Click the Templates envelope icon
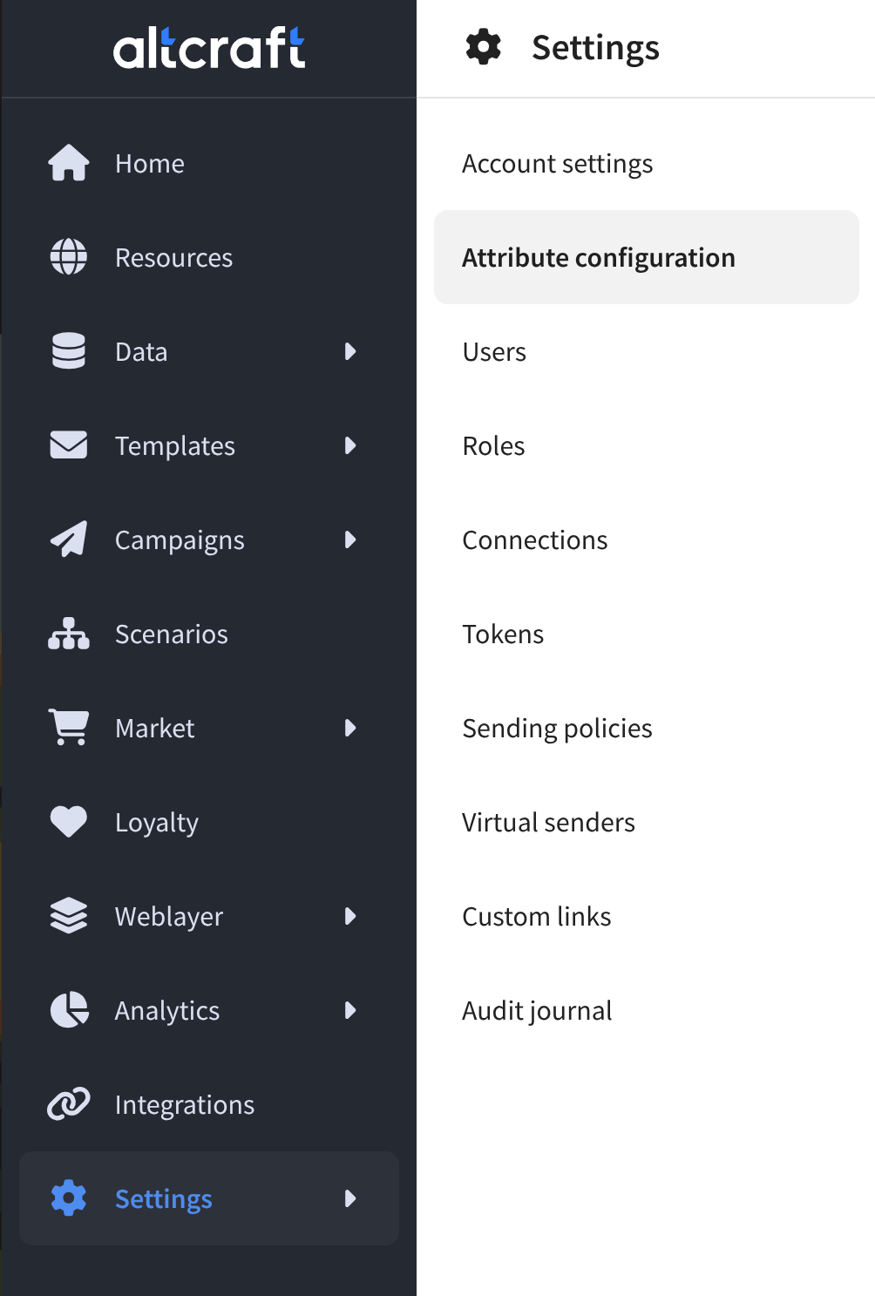Screen dimensions: 875x1296 click(68, 445)
